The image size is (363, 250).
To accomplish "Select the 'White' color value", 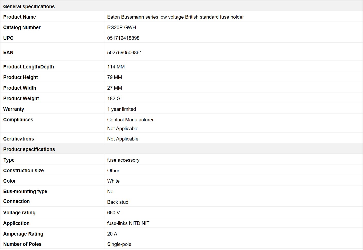I will (113, 181).
